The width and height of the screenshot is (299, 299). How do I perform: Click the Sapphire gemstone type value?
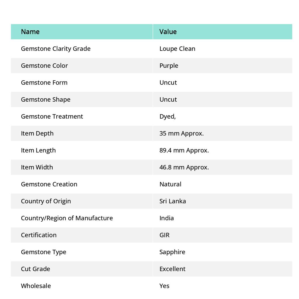[x=172, y=252]
